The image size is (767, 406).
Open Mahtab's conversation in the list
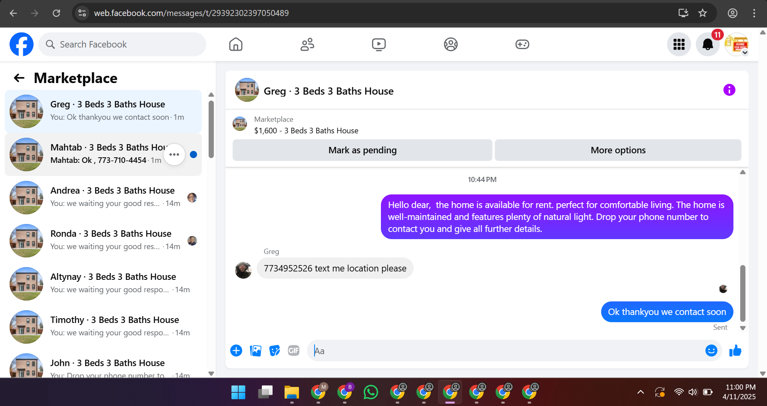103,154
